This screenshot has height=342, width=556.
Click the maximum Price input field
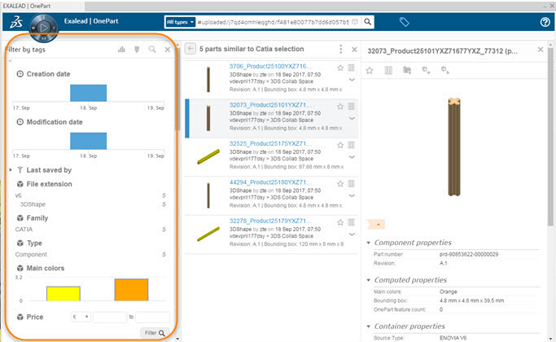pos(153,317)
